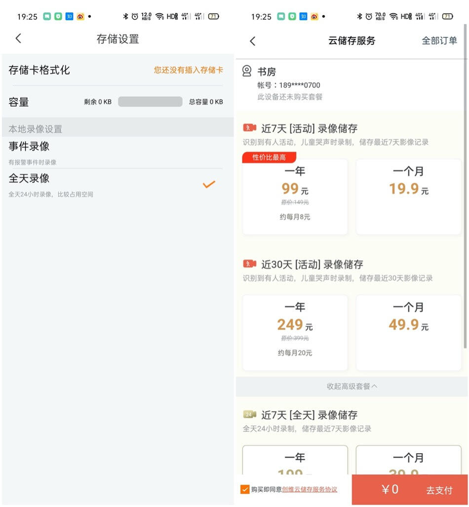Open 创维云储存服务协议 link
Image resolution: width=469 pixels, height=507 pixels.
(x=310, y=489)
